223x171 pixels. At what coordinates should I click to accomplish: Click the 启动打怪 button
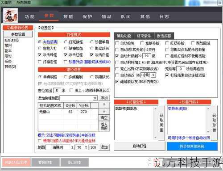click(x=140, y=146)
